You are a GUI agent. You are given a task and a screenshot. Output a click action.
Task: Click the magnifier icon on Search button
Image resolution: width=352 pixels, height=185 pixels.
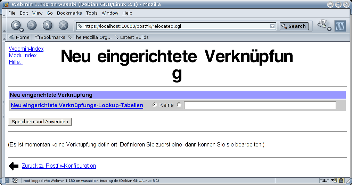coord(284,26)
